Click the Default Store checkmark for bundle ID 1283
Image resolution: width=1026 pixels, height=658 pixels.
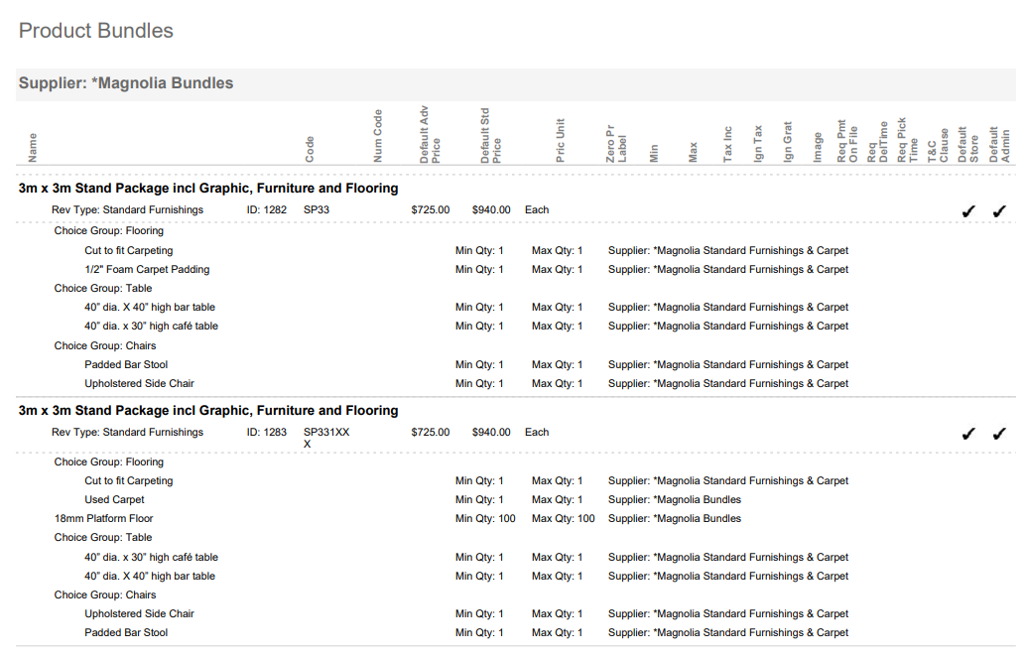coord(968,433)
